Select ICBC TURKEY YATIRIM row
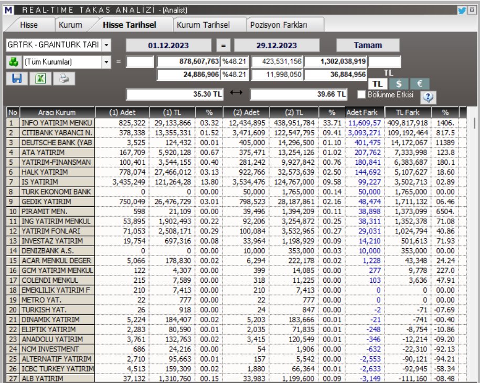480x383 pixels. (x=236, y=369)
